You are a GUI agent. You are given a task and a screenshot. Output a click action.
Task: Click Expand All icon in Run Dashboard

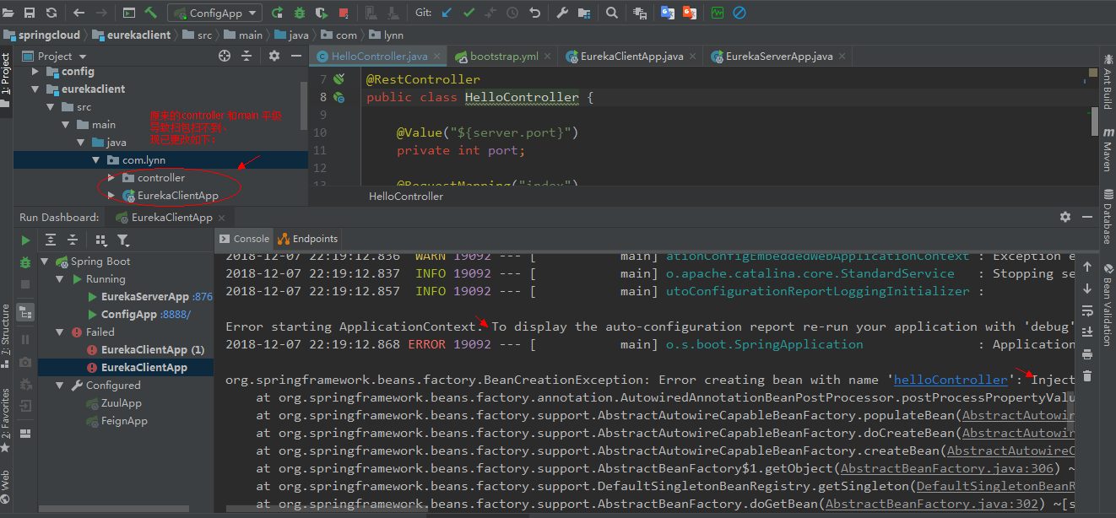(51, 240)
